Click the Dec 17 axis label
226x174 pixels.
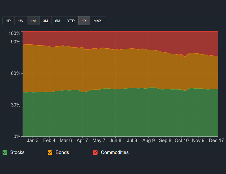(216, 141)
